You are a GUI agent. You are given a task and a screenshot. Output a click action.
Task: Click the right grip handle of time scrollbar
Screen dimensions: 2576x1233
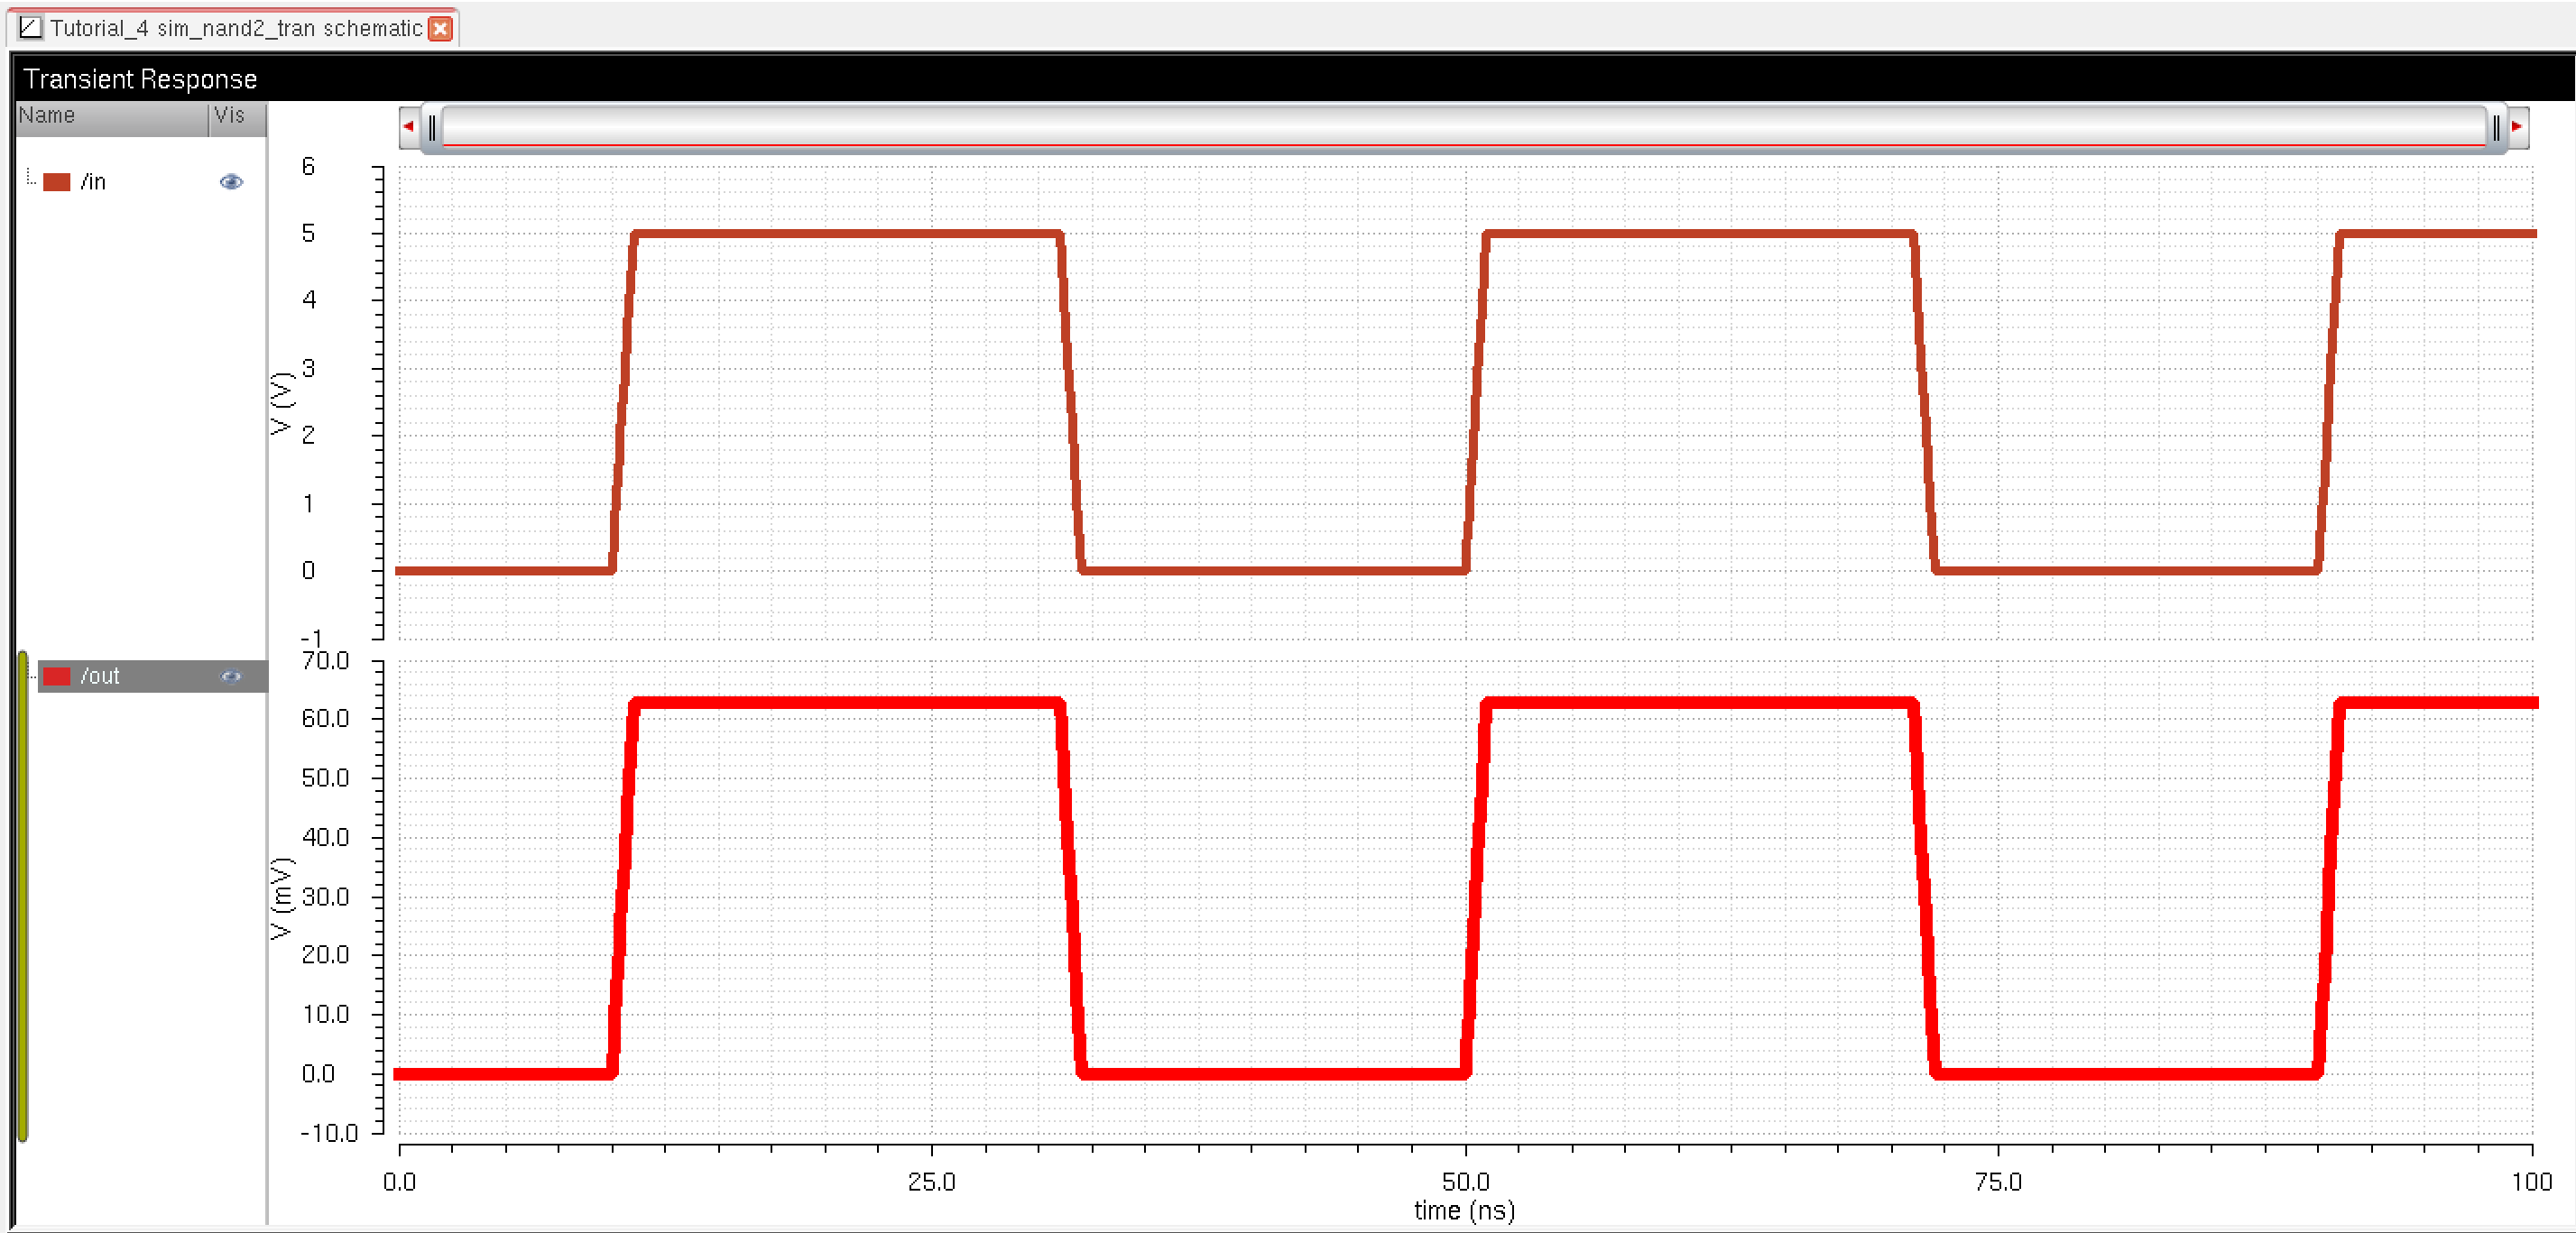tap(2495, 127)
